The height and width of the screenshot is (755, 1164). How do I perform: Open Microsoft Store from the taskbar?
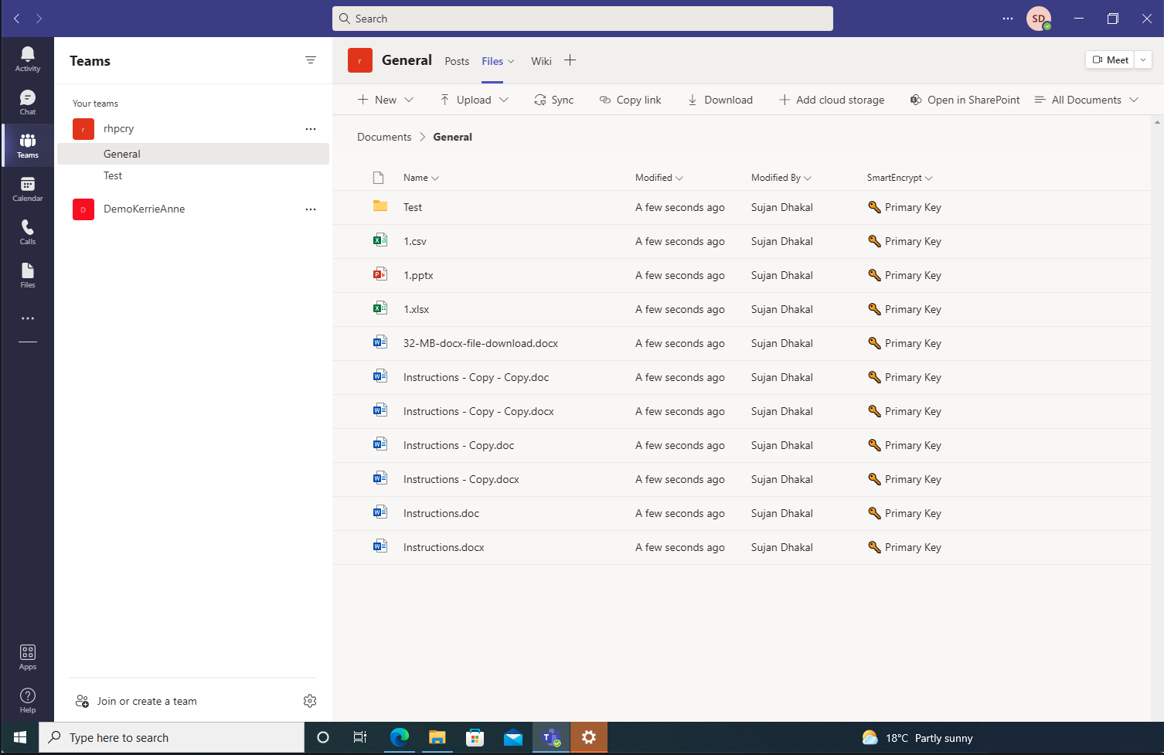click(x=475, y=737)
